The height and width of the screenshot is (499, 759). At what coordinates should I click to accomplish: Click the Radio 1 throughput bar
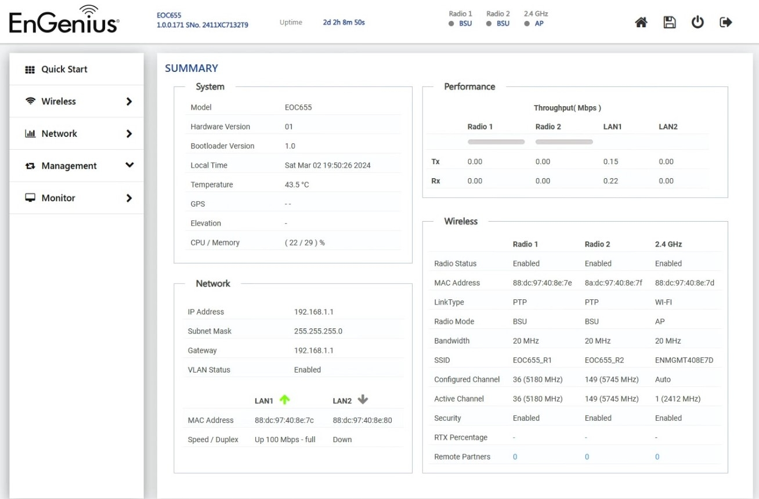[x=496, y=142]
